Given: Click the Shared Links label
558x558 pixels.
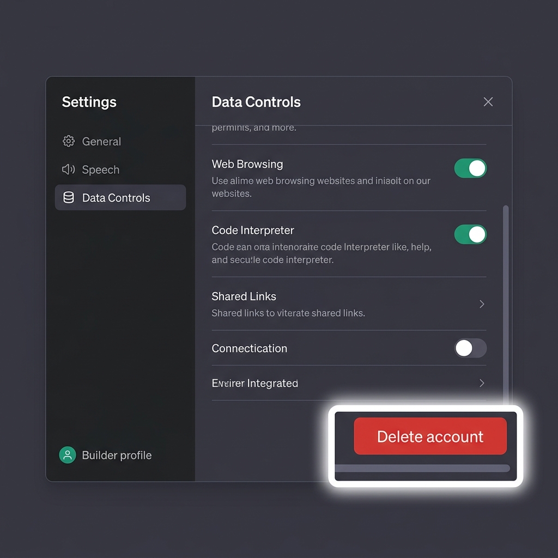Looking at the screenshot, I should [x=244, y=296].
